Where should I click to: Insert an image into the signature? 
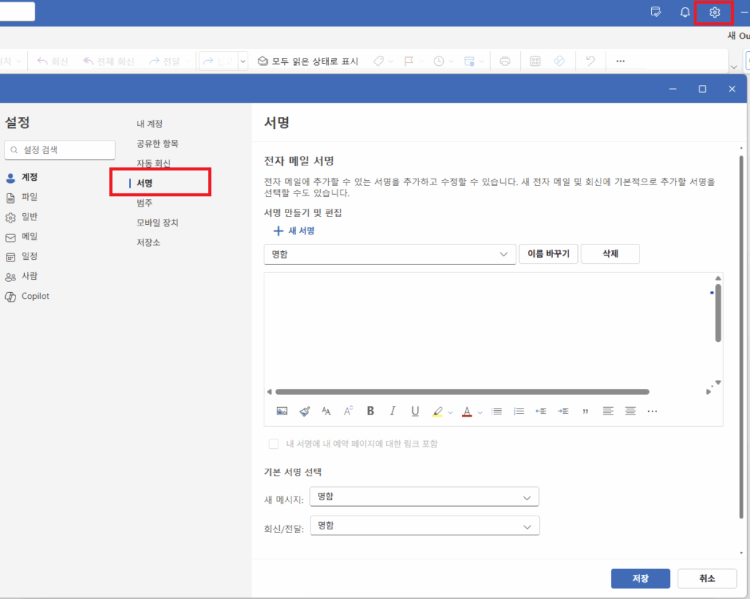(282, 411)
